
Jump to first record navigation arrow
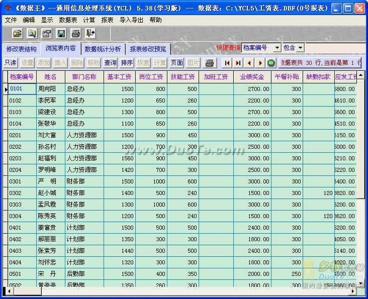[227, 63]
